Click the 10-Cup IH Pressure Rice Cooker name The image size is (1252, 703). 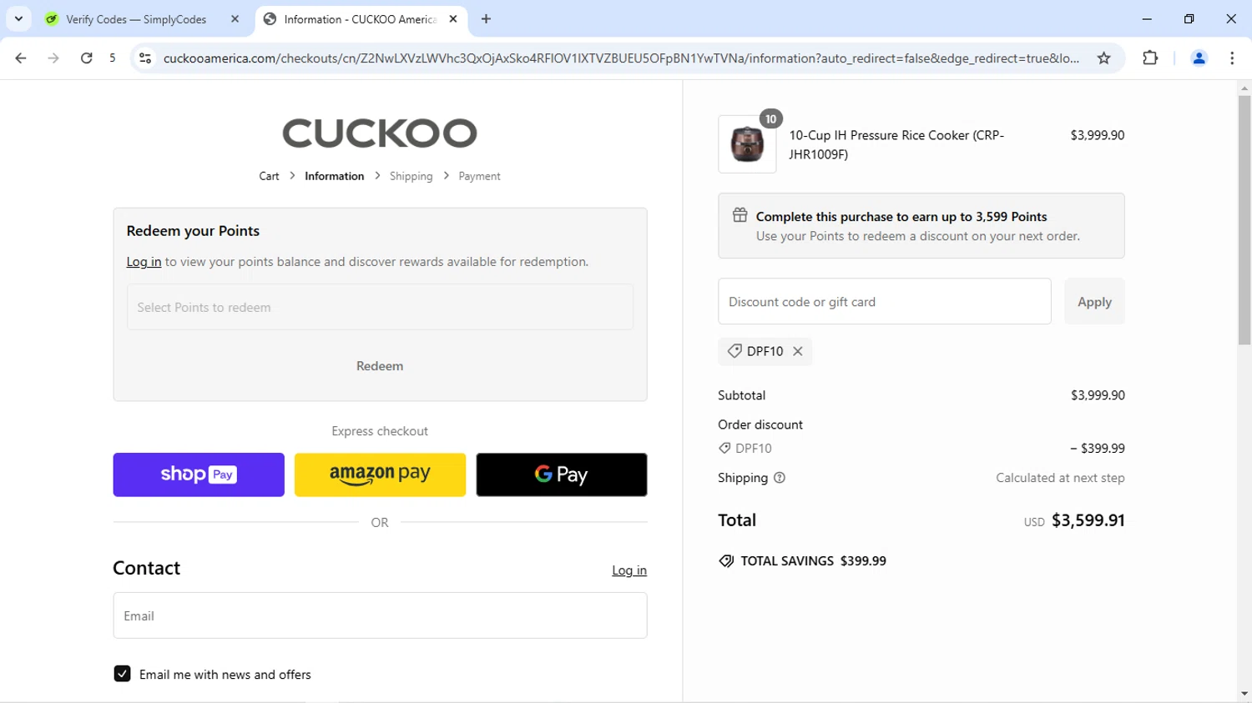click(896, 144)
